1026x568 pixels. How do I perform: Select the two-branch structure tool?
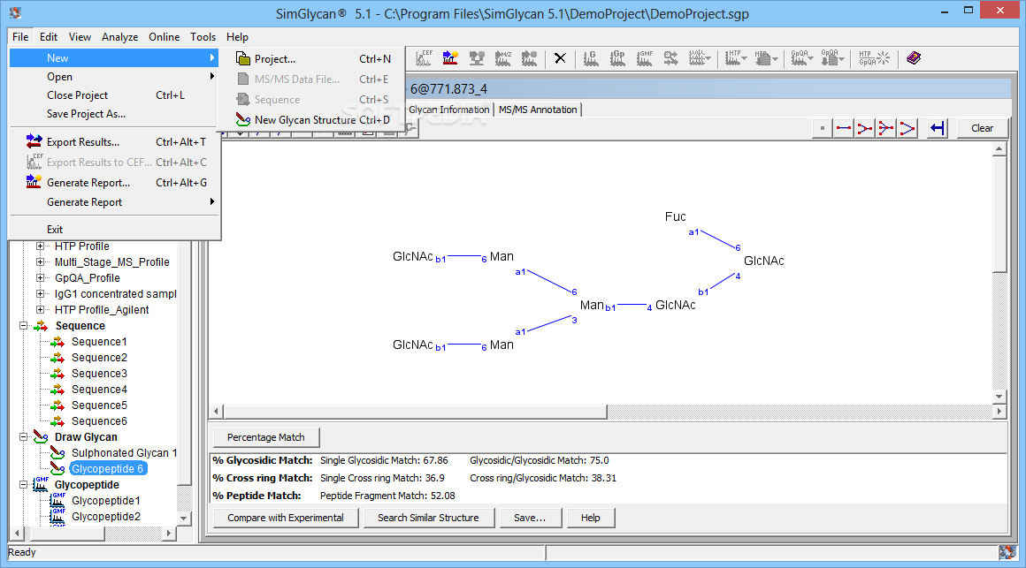pos(864,128)
